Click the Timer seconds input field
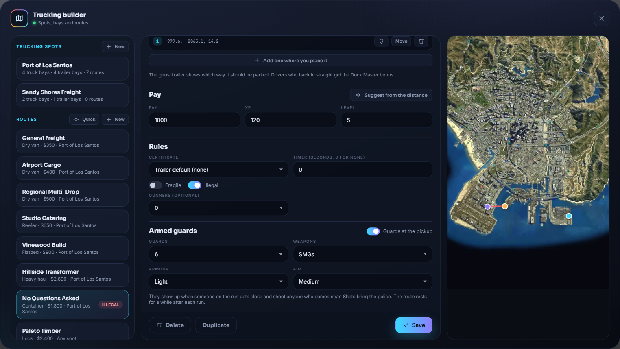This screenshot has width=620, height=349. point(362,170)
